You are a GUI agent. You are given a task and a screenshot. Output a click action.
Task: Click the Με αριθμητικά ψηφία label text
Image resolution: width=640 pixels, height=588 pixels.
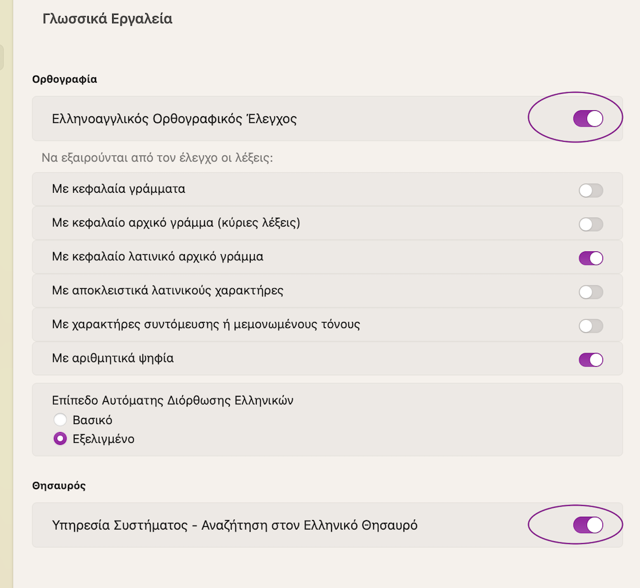pos(113,358)
